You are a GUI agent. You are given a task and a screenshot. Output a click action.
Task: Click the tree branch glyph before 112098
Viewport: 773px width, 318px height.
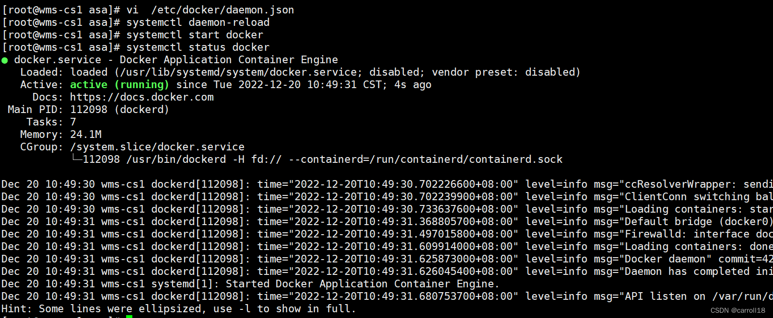tap(76, 159)
